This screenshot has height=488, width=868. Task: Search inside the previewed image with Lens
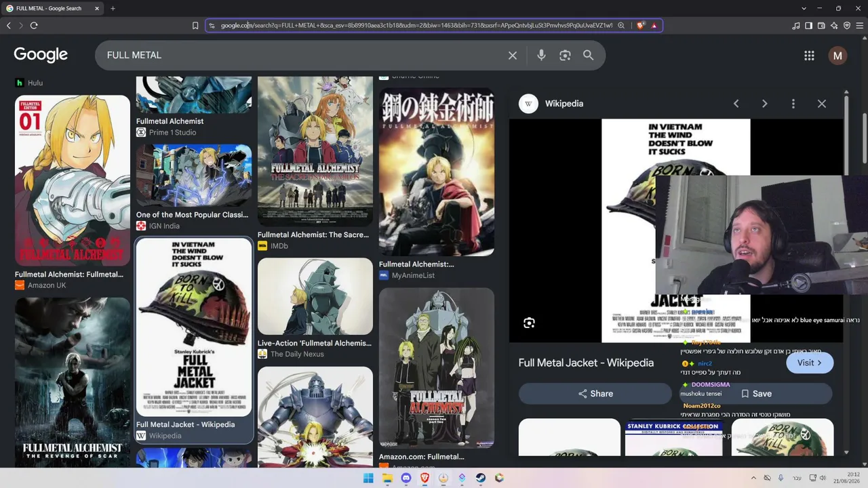(529, 323)
